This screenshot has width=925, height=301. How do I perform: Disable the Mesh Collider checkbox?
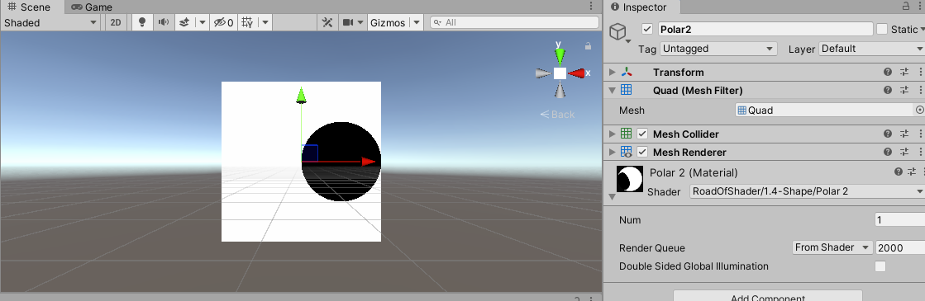click(x=642, y=134)
